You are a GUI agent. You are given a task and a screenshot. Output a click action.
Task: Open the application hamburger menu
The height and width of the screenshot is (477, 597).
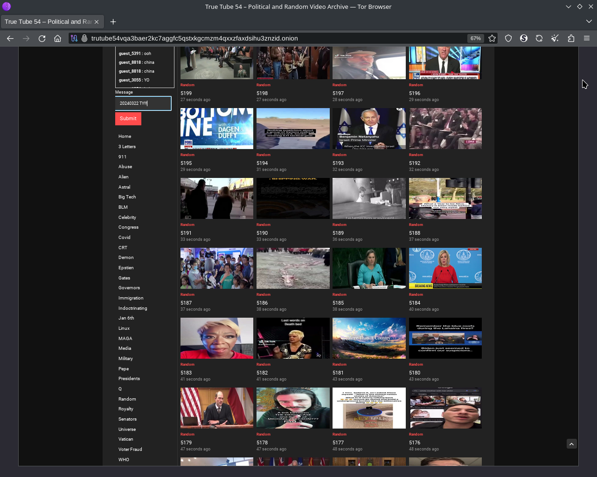point(587,39)
